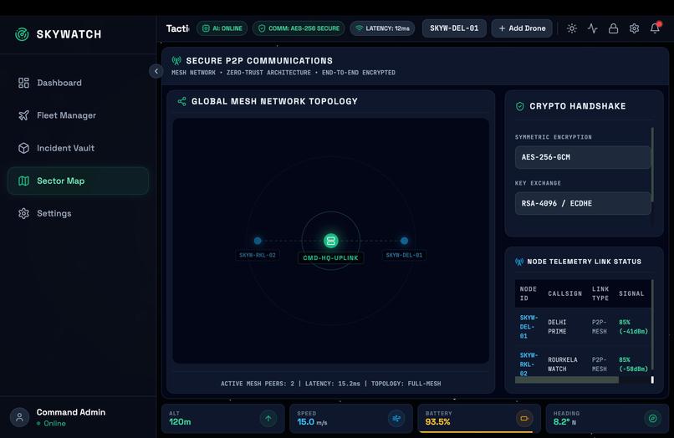Open SKYW-DEL-01 node ID link in table
Viewport: 674px width, 438px height.
[528, 327]
